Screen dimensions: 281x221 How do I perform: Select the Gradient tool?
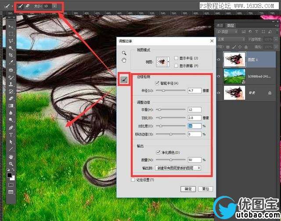(11, 106)
